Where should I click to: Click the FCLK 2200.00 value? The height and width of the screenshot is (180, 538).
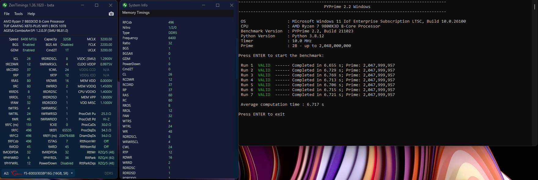[x=106, y=45]
